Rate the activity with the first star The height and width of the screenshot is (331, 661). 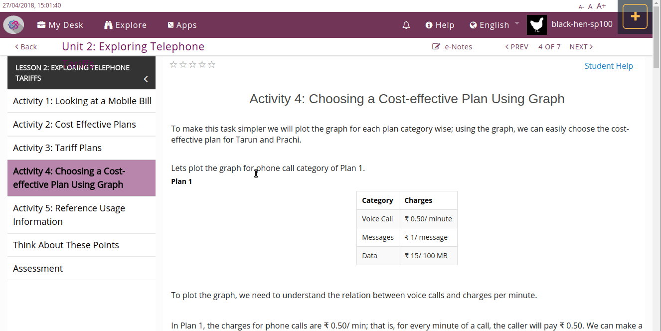pyautogui.click(x=173, y=64)
